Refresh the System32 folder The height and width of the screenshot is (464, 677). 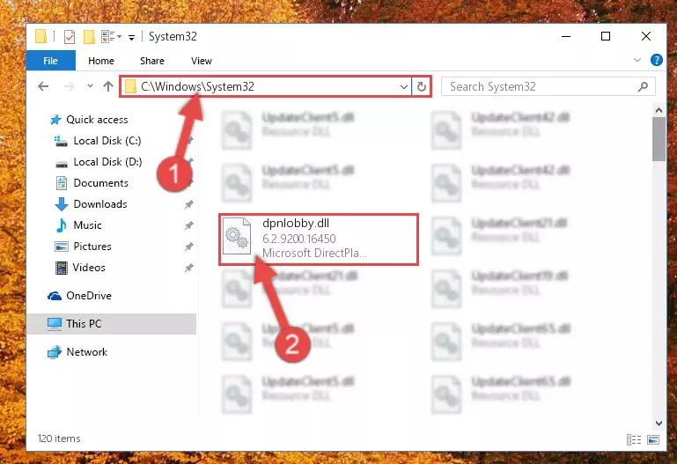(x=422, y=87)
